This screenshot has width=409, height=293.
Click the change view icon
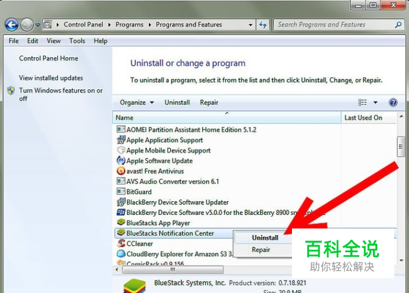click(362, 102)
